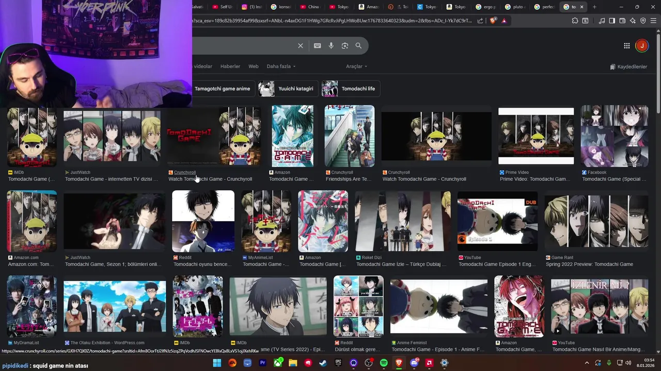
Task: Open the Xbox app in taskbar
Action: pos(278,363)
